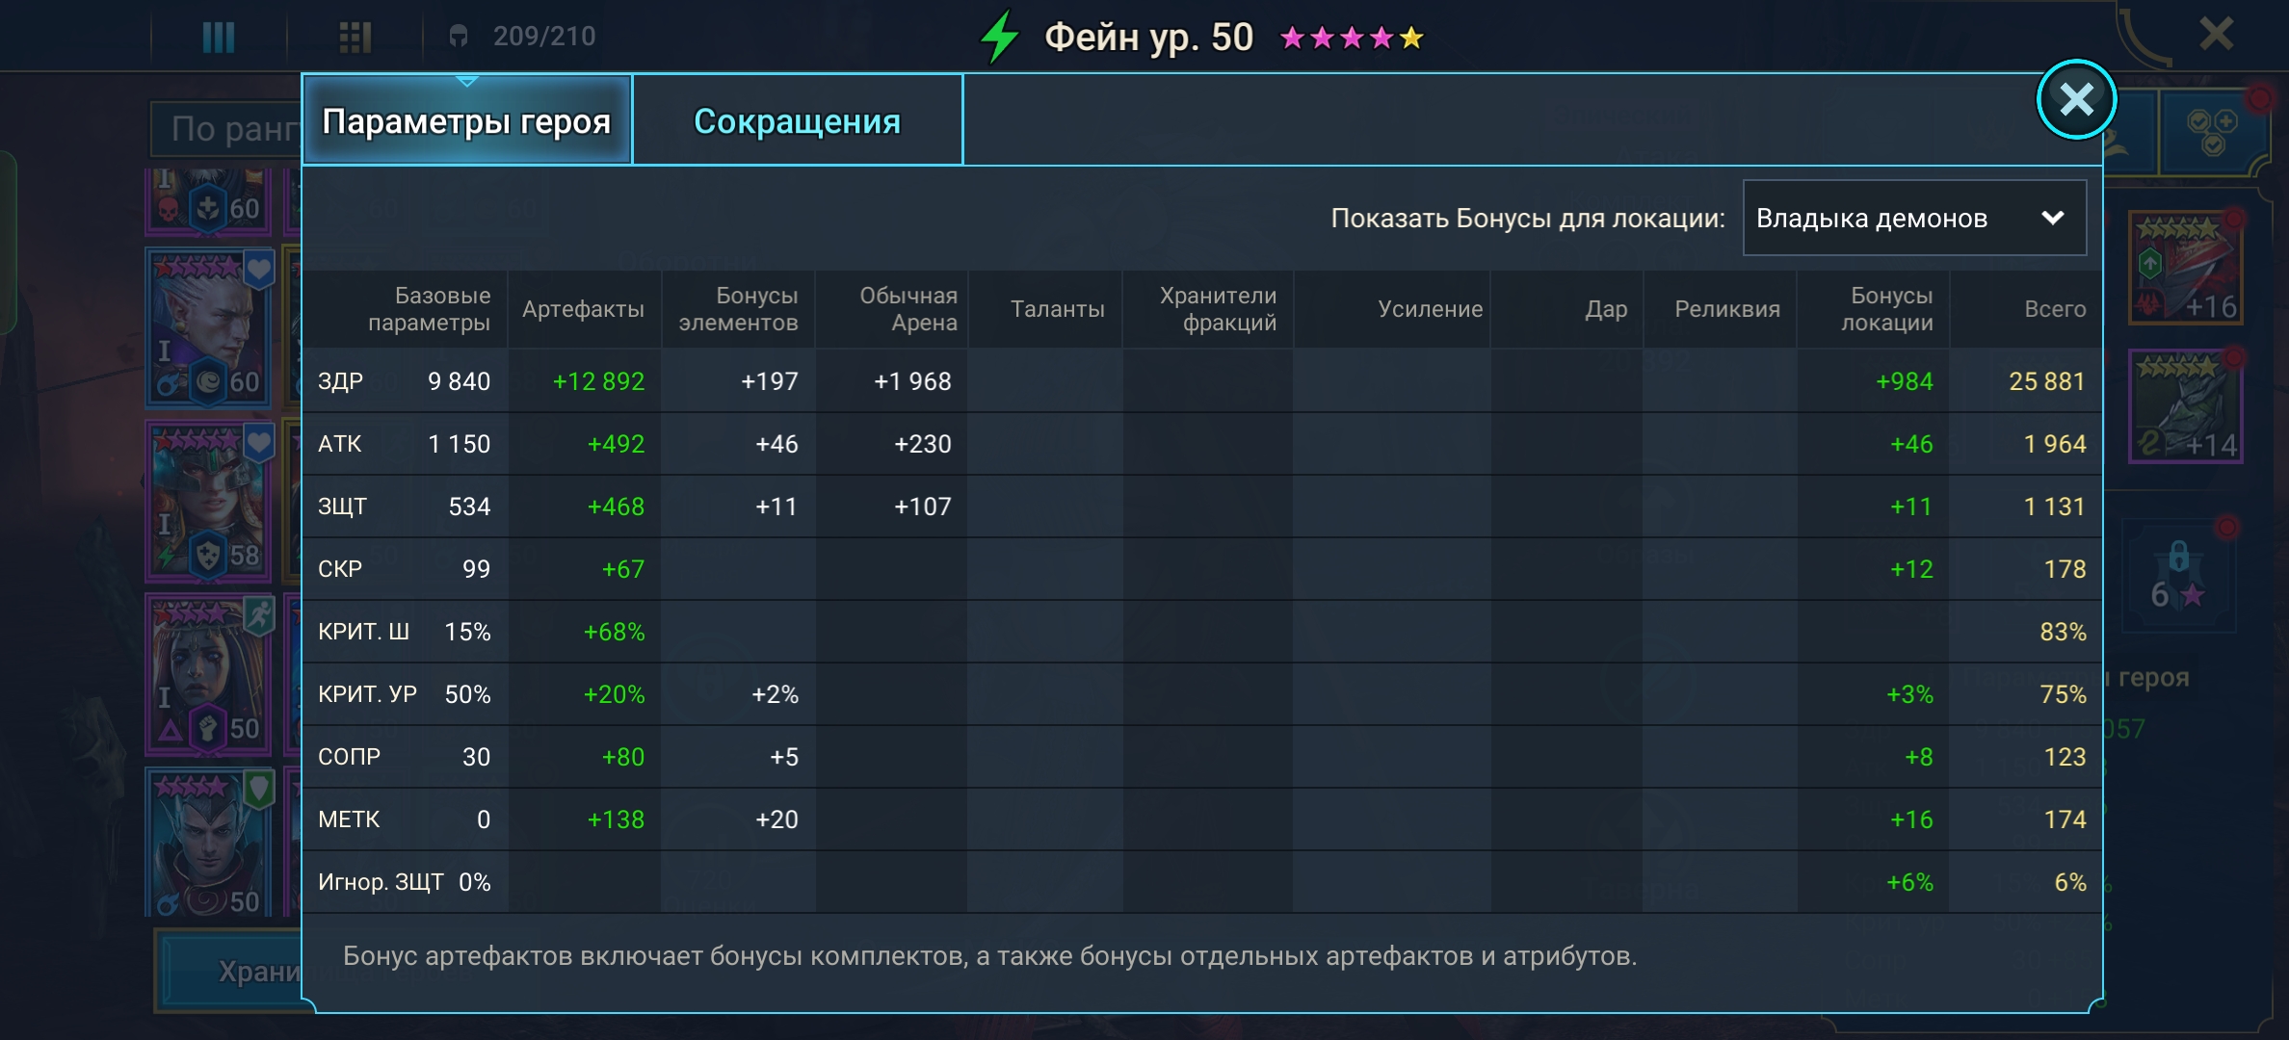Select the Параметры героя tab
The width and height of the screenshot is (2289, 1040).
pyautogui.click(x=467, y=121)
